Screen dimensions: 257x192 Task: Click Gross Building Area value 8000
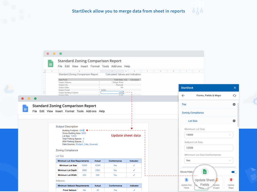84,133
